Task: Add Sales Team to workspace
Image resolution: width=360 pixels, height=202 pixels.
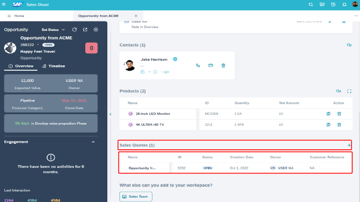Action: pyautogui.click(x=136, y=197)
